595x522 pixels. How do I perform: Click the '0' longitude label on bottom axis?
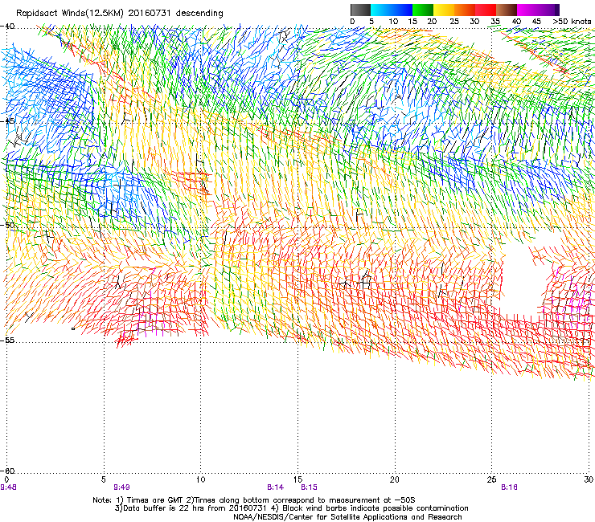click(6, 479)
